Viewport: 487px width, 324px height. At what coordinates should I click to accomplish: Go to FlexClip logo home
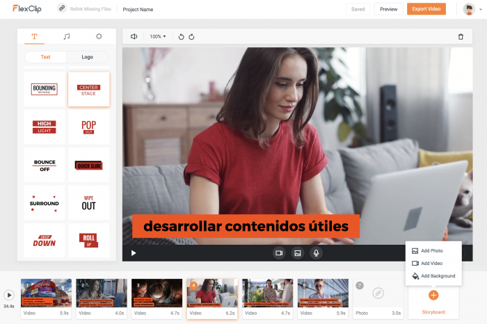[26, 8]
